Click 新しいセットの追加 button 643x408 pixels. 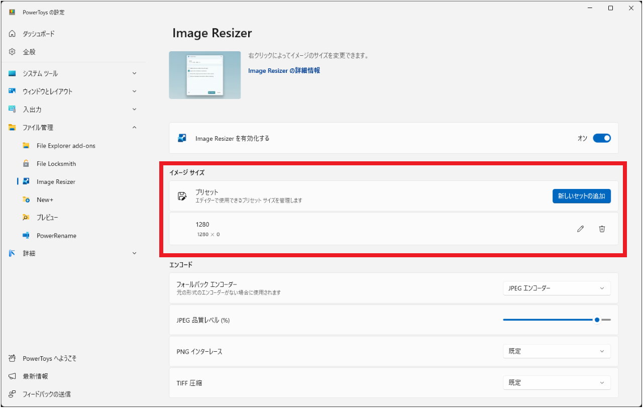582,196
